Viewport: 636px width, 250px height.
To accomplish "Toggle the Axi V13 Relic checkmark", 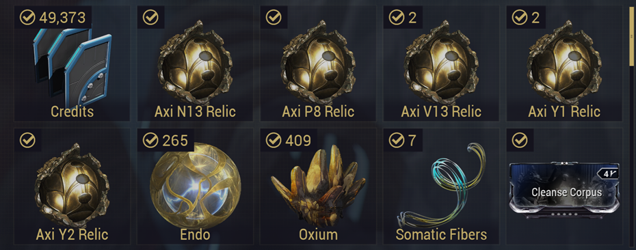I will [x=396, y=18].
